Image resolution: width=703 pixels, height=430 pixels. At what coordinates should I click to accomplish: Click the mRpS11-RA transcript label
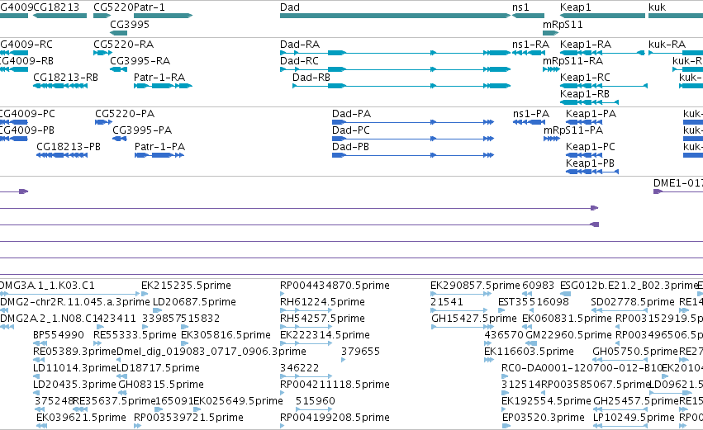572,61
